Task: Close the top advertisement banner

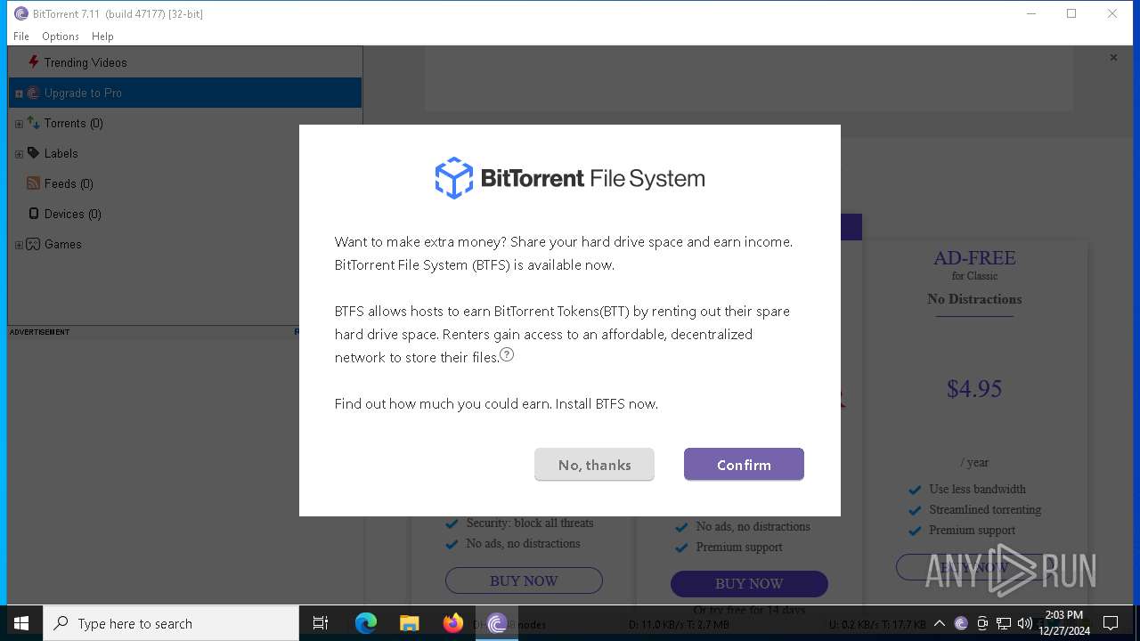Action: tap(1113, 58)
